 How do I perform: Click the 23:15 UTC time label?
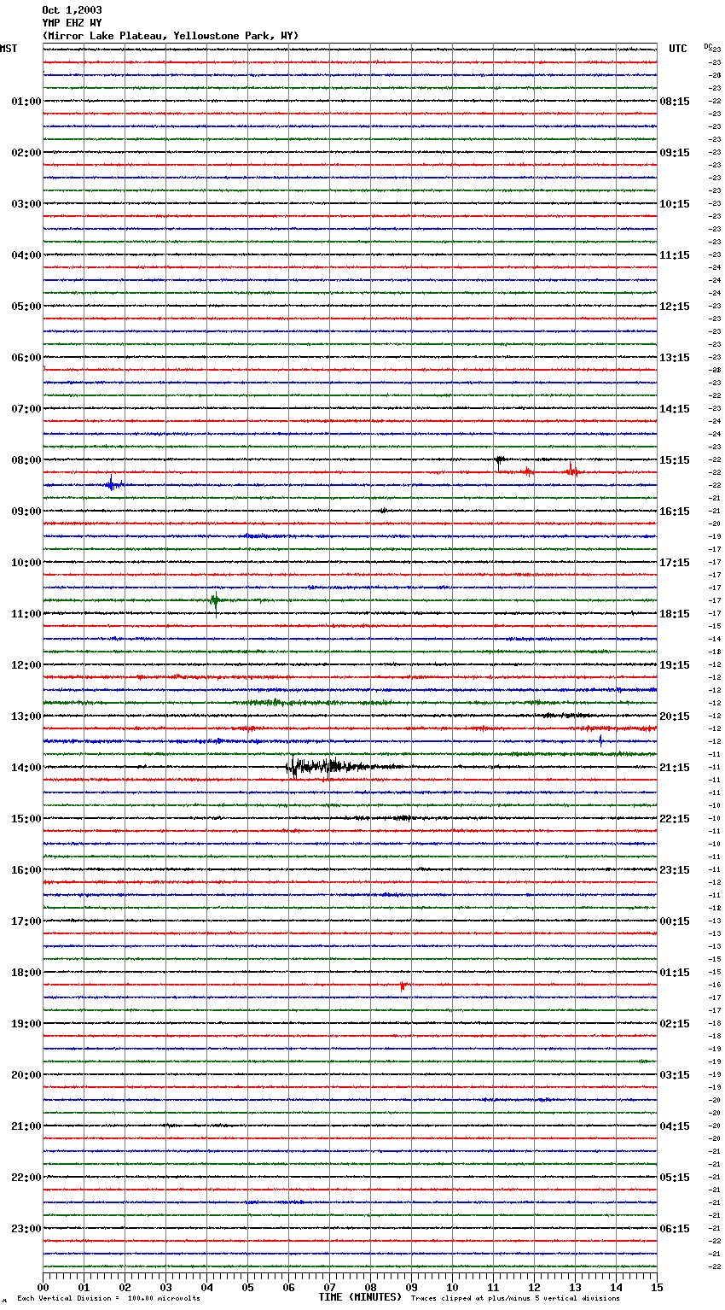click(675, 870)
